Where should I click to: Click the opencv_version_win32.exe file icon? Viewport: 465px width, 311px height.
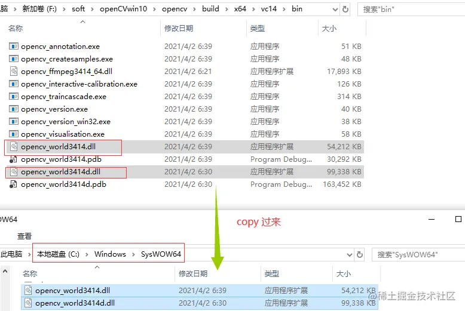(14, 121)
